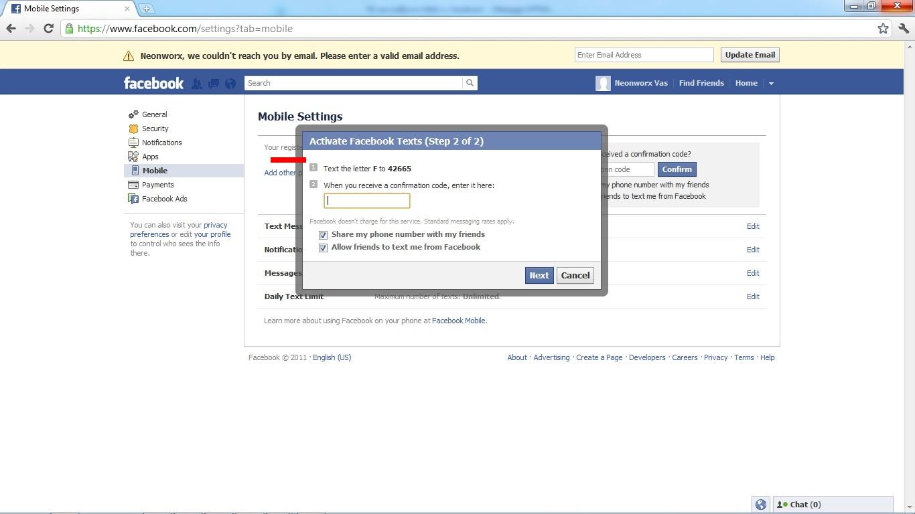Viewport: 915px width, 514px height.
Task: Click Find Friends in header
Action: point(701,83)
